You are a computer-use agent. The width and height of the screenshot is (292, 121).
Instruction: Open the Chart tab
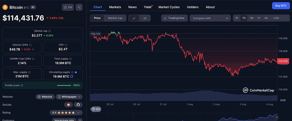(98, 7)
